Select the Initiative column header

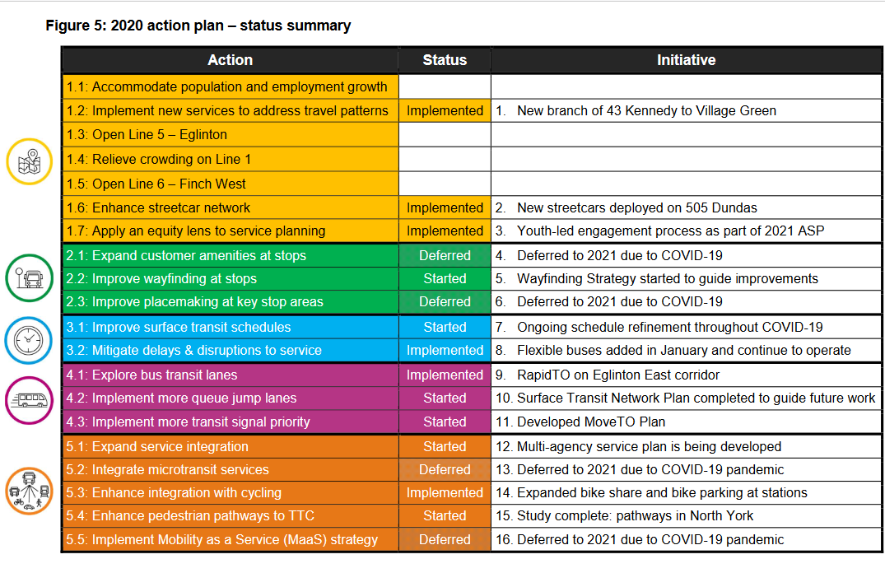pyautogui.click(x=686, y=60)
